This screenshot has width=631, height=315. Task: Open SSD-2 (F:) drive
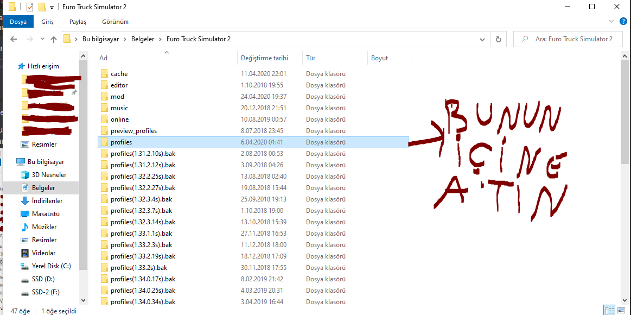click(46, 292)
